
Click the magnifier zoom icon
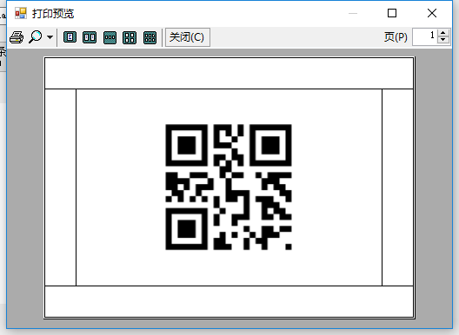[x=35, y=37]
